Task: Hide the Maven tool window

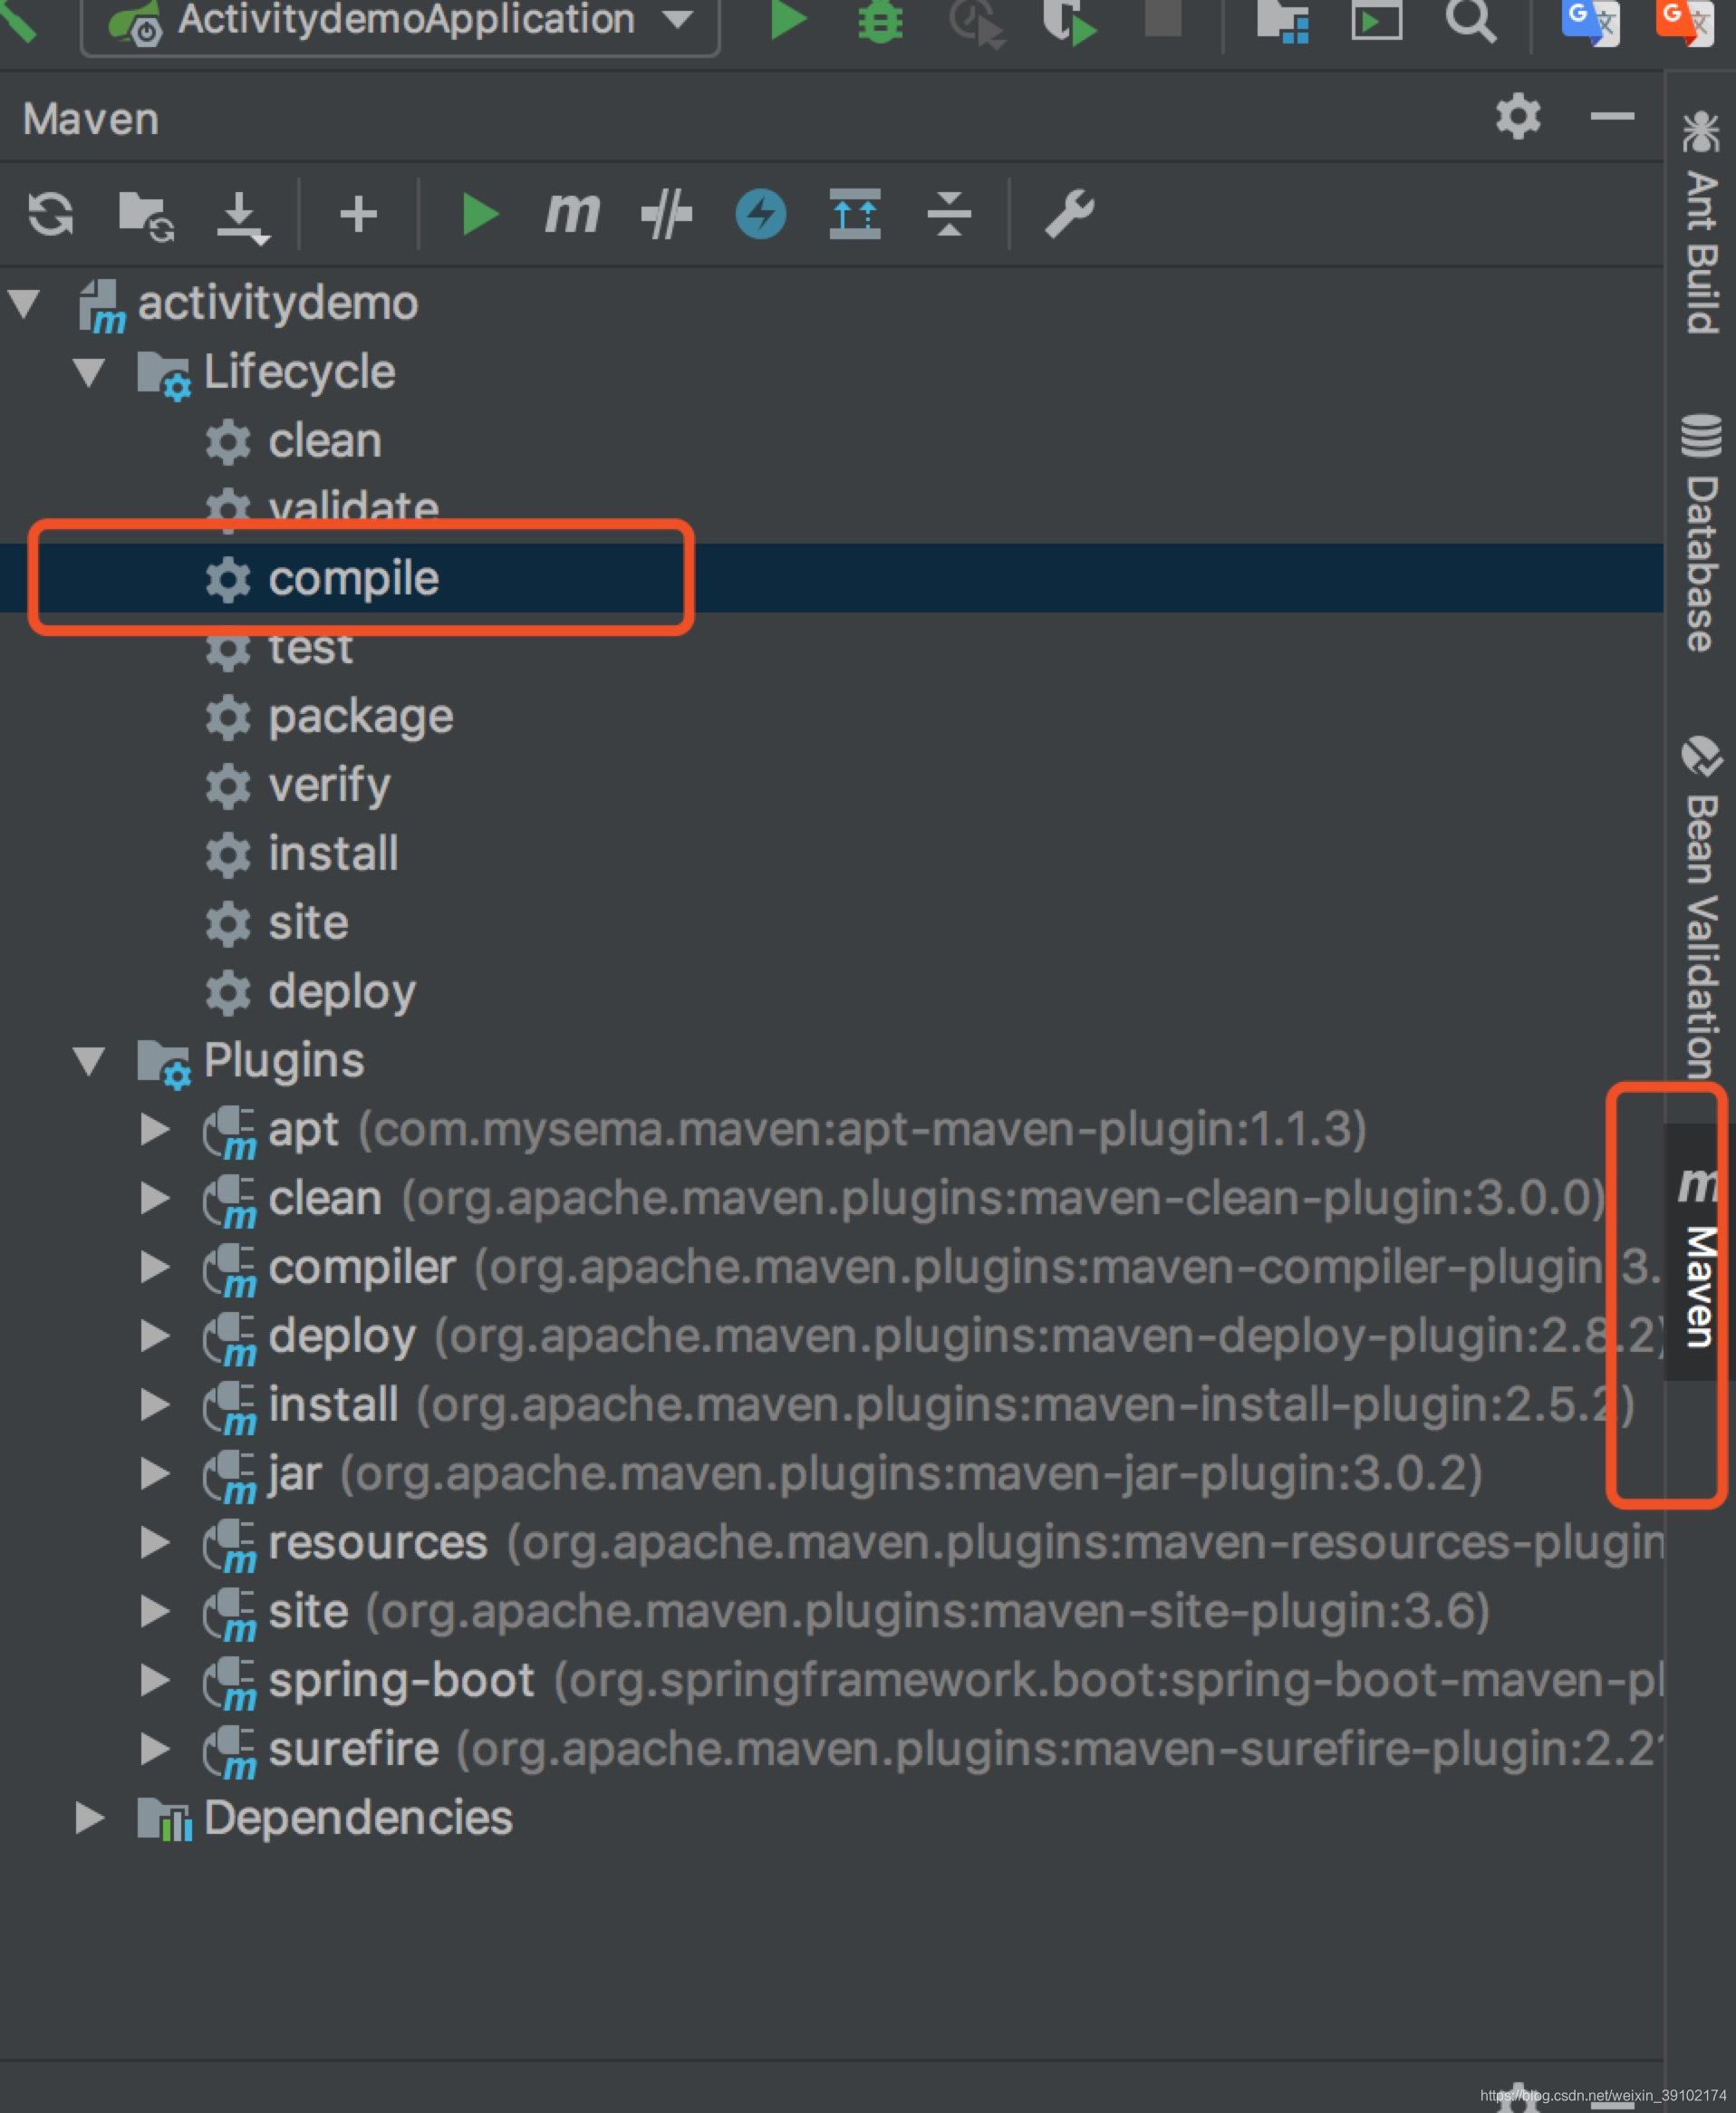Action: [1612, 117]
